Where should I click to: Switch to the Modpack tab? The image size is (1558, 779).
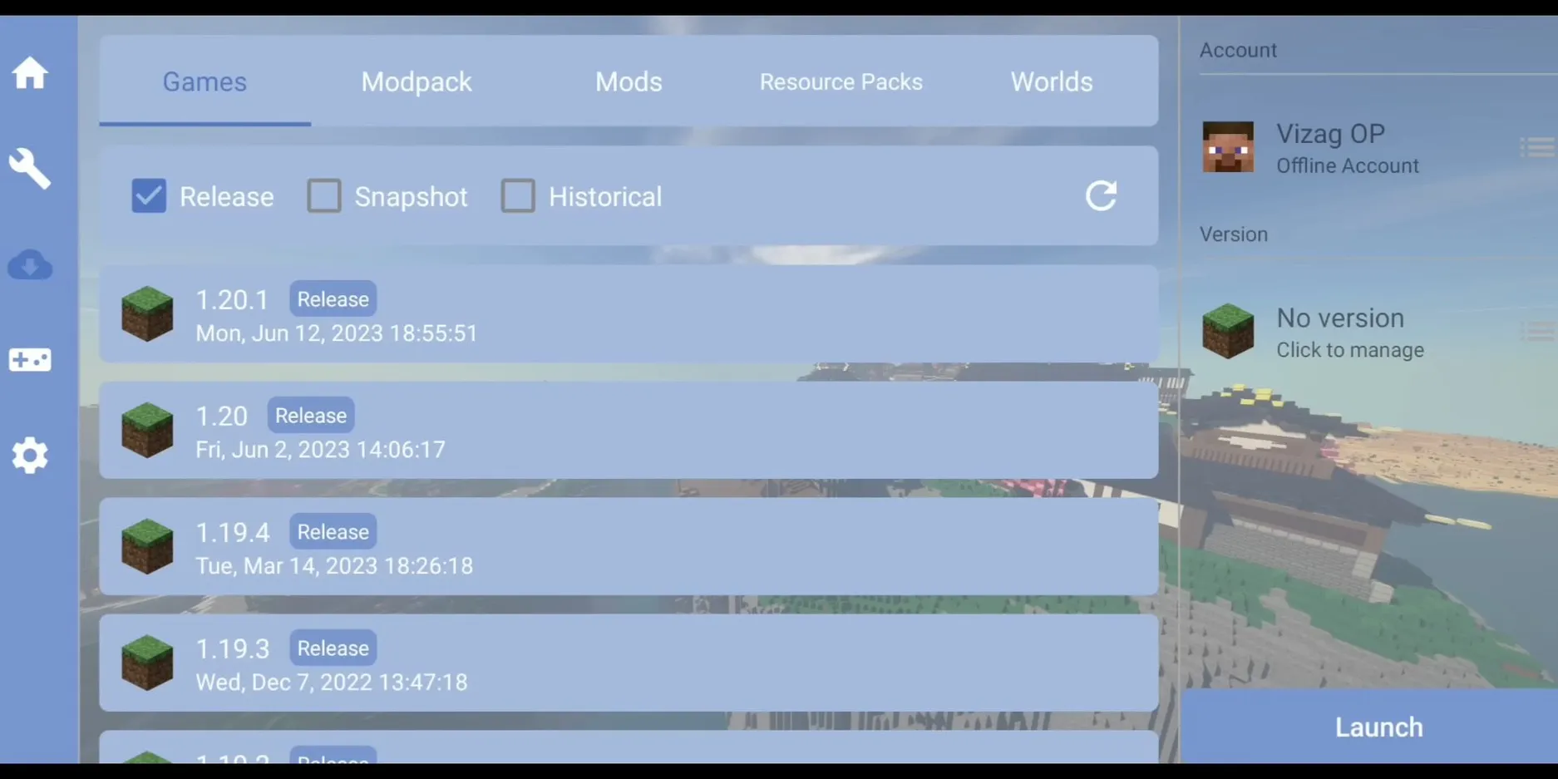(x=417, y=81)
